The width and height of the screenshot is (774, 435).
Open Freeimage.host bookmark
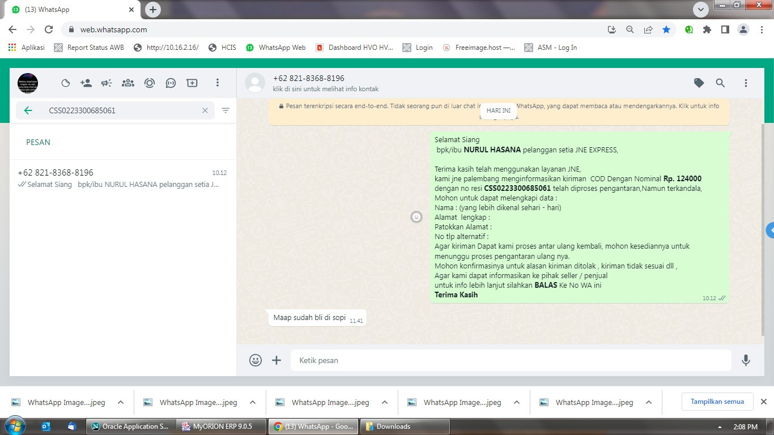click(x=479, y=48)
